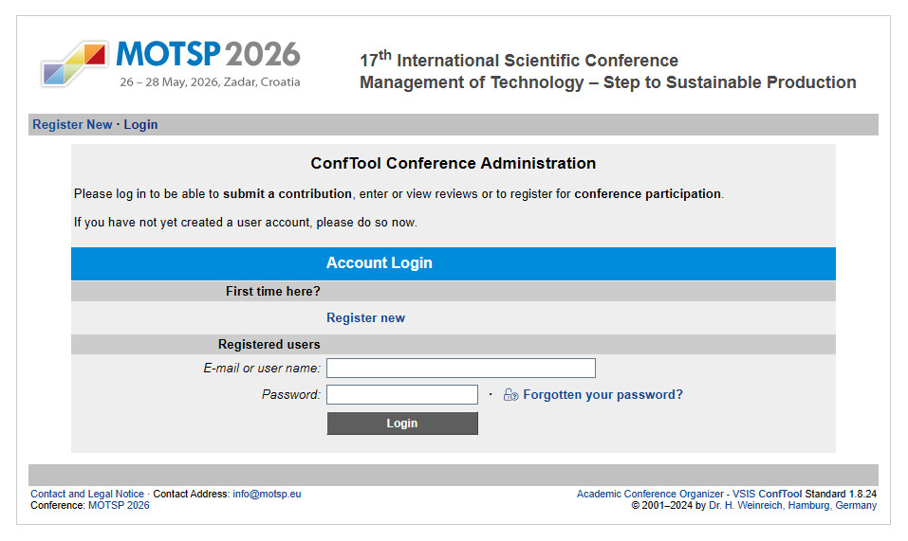This screenshot has height=541, width=908.
Task: Follow the MOTSP 2026 footer conference link
Action: [x=119, y=506]
